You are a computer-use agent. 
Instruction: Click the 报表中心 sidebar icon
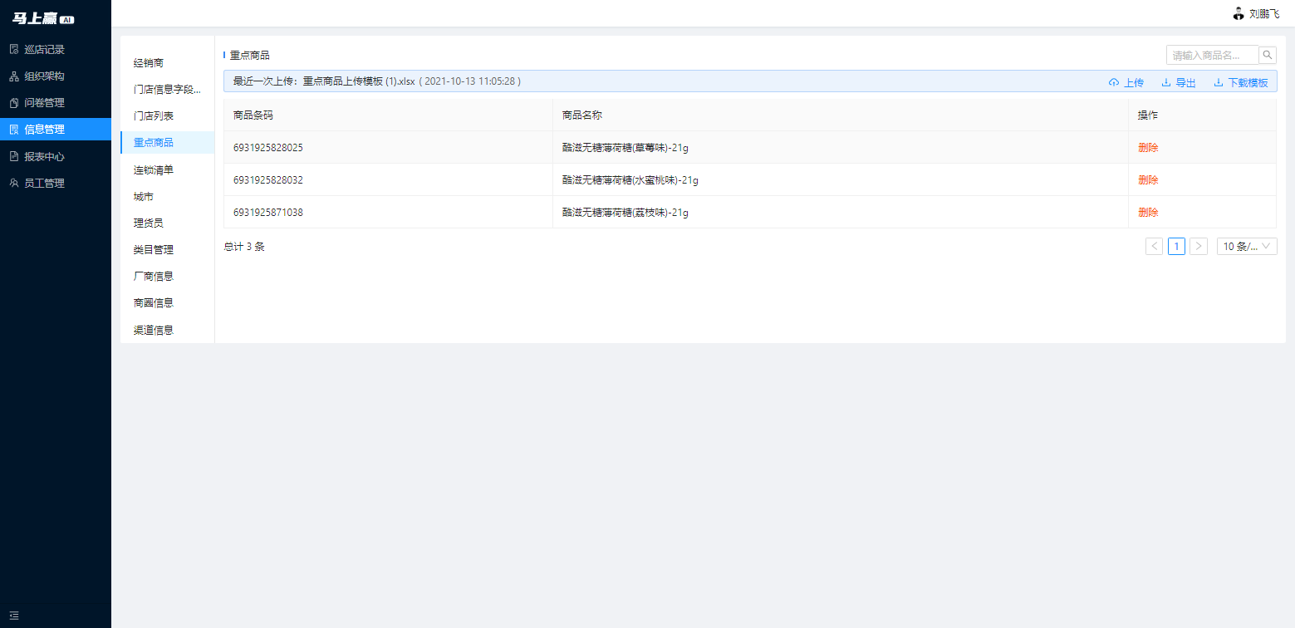click(x=14, y=156)
